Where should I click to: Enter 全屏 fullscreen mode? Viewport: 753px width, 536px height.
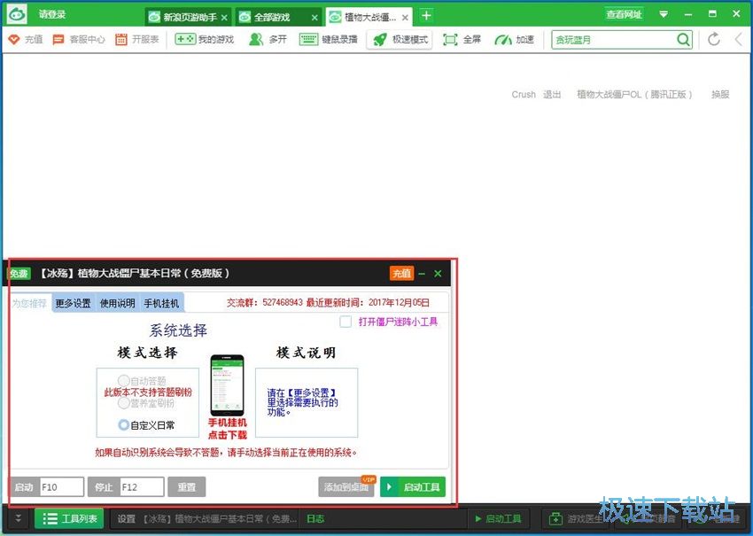(462, 39)
